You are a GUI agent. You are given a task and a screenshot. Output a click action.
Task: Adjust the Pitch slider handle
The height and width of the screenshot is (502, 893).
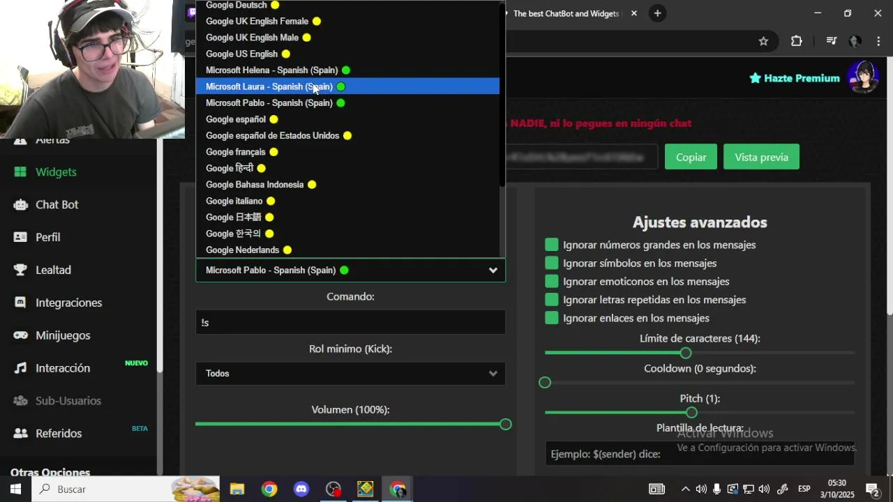coord(691,413)
